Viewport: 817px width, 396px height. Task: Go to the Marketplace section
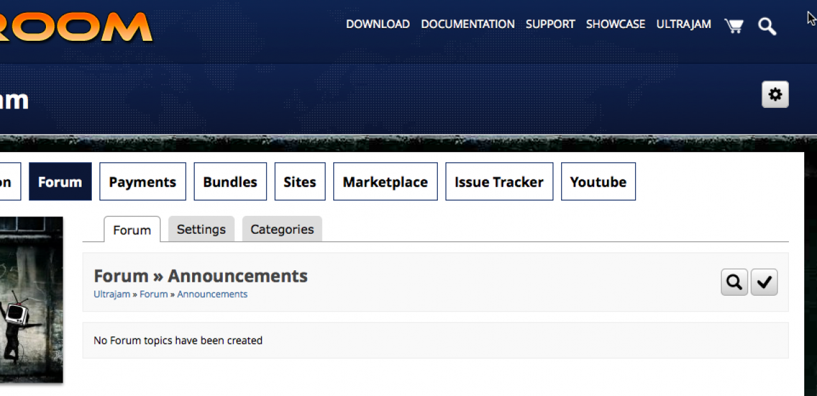point(385,182)
